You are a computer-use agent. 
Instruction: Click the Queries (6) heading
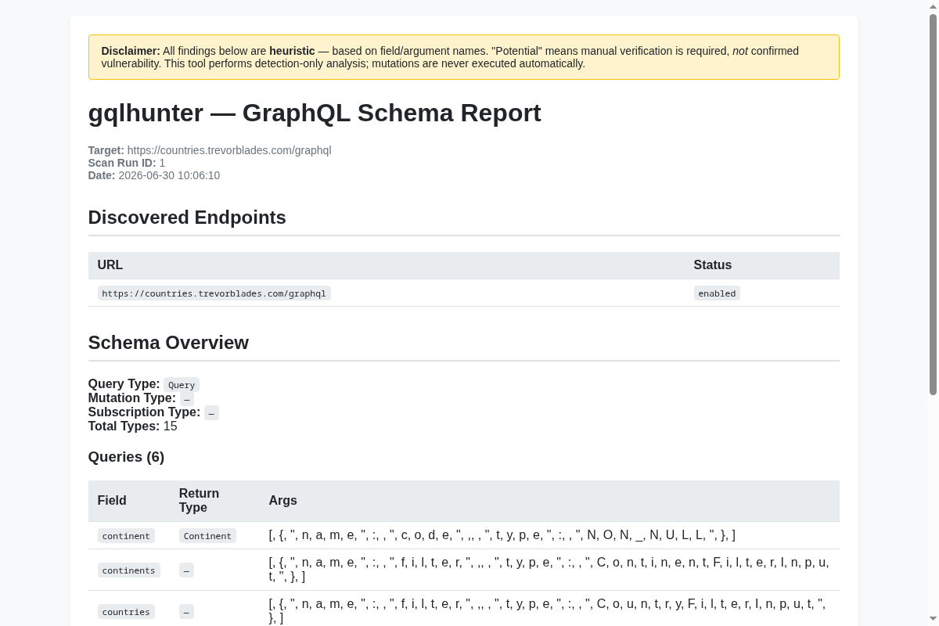(x=126, y=457)
